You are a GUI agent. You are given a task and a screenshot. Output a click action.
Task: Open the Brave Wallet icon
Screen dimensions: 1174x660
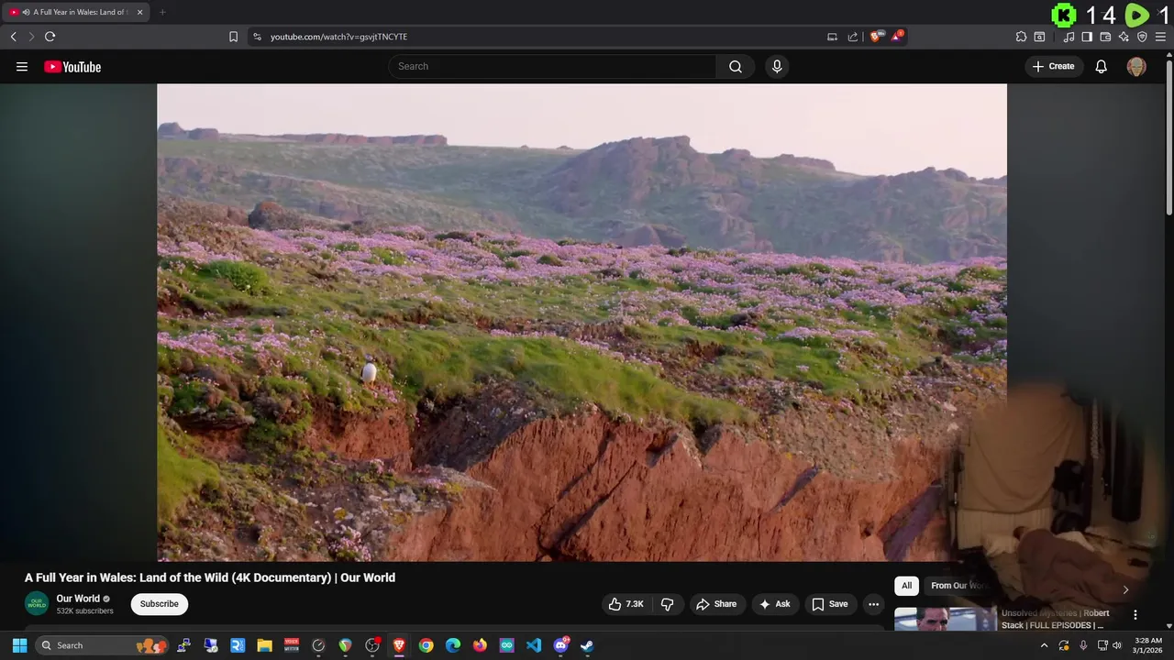(x=1105, y=37)
